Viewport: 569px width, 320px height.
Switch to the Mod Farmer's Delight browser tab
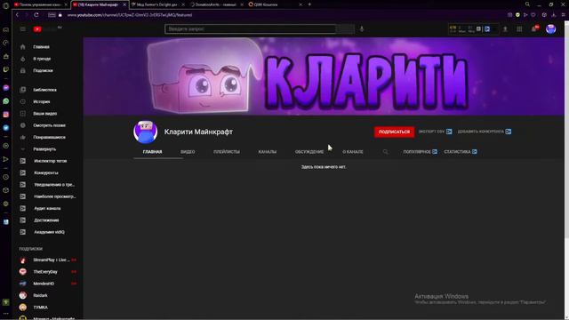point(157,4)
